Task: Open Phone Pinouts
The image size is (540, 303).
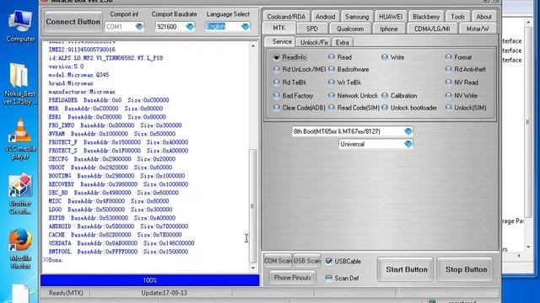Action: pyautogui.click(x=292, y=278)
